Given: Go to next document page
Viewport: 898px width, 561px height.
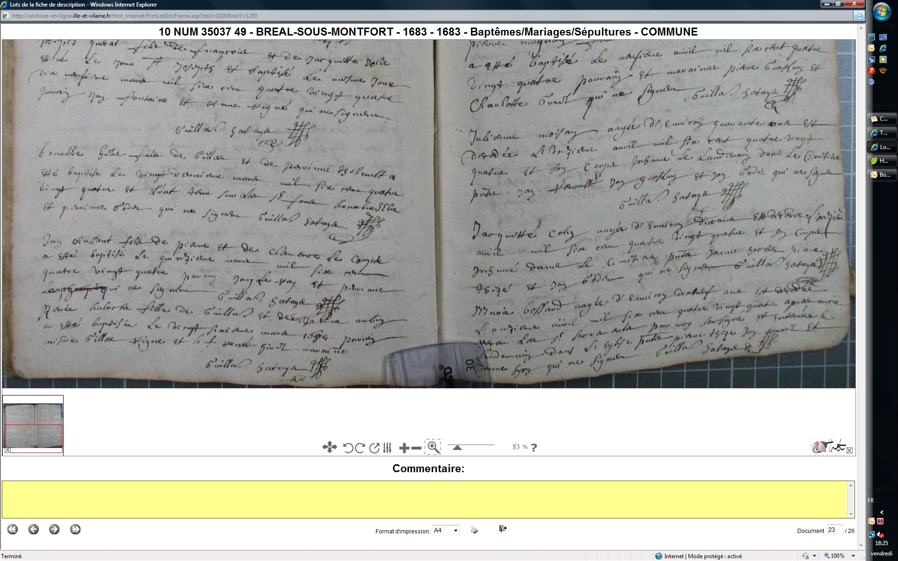Looking at the screenshot, I should point(54,529).
